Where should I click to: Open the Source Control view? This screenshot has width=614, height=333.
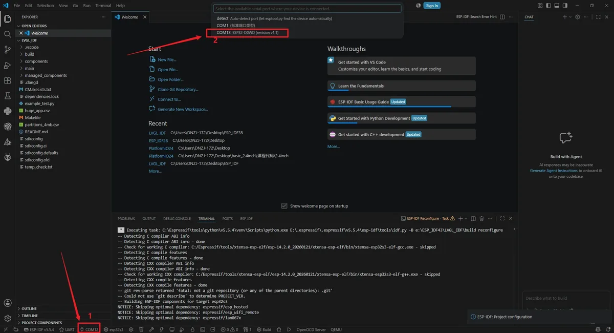[x=7, y=50]
